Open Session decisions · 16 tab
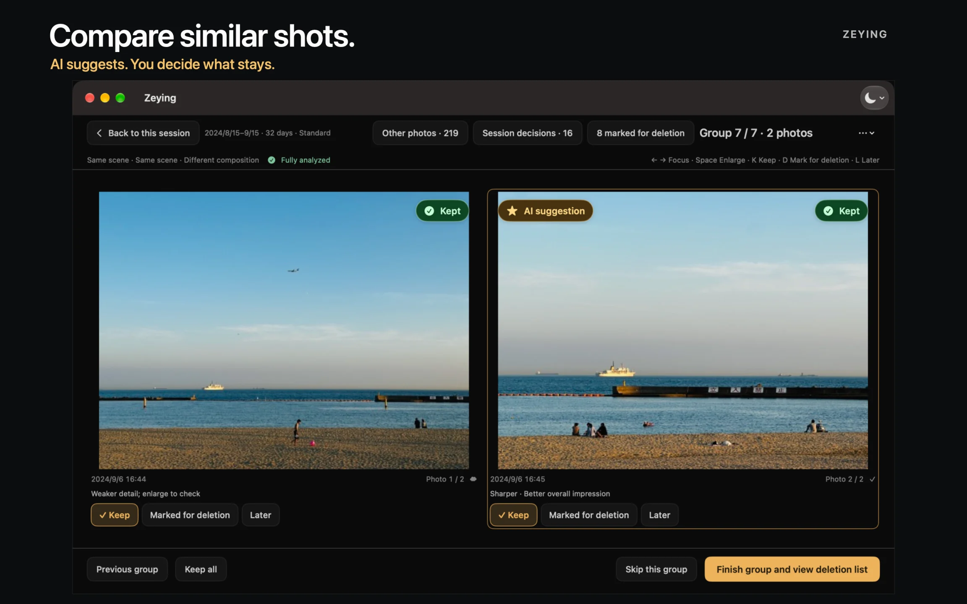Viewport: 967px width, 604px height. point(527,133)
